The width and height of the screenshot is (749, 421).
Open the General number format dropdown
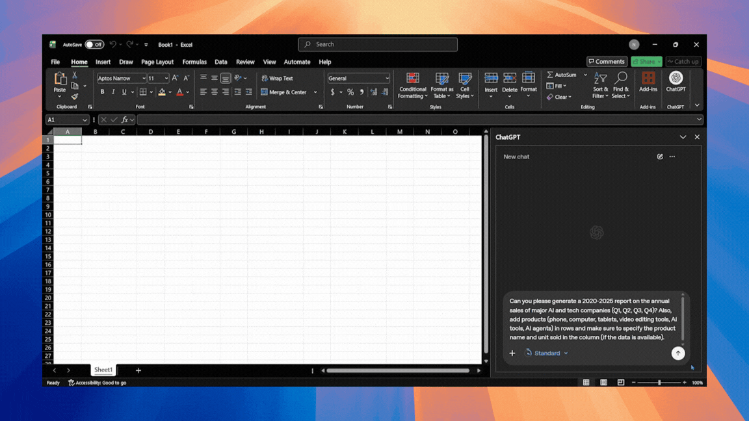coord(358,77)
